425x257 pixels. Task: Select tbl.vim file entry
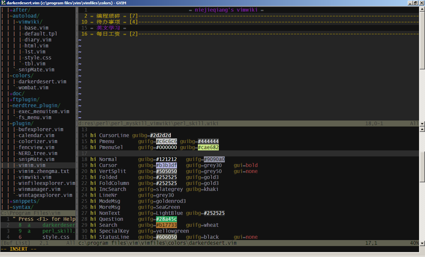[x=35, y=64]
